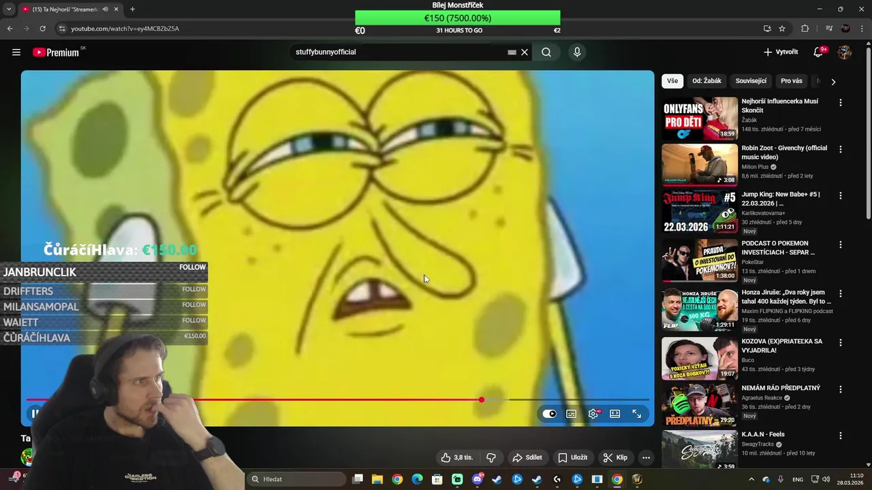Viewport: 872px width, 490px height.
Task: Open Microsoft Store from the taskbar
Action: 437,479
